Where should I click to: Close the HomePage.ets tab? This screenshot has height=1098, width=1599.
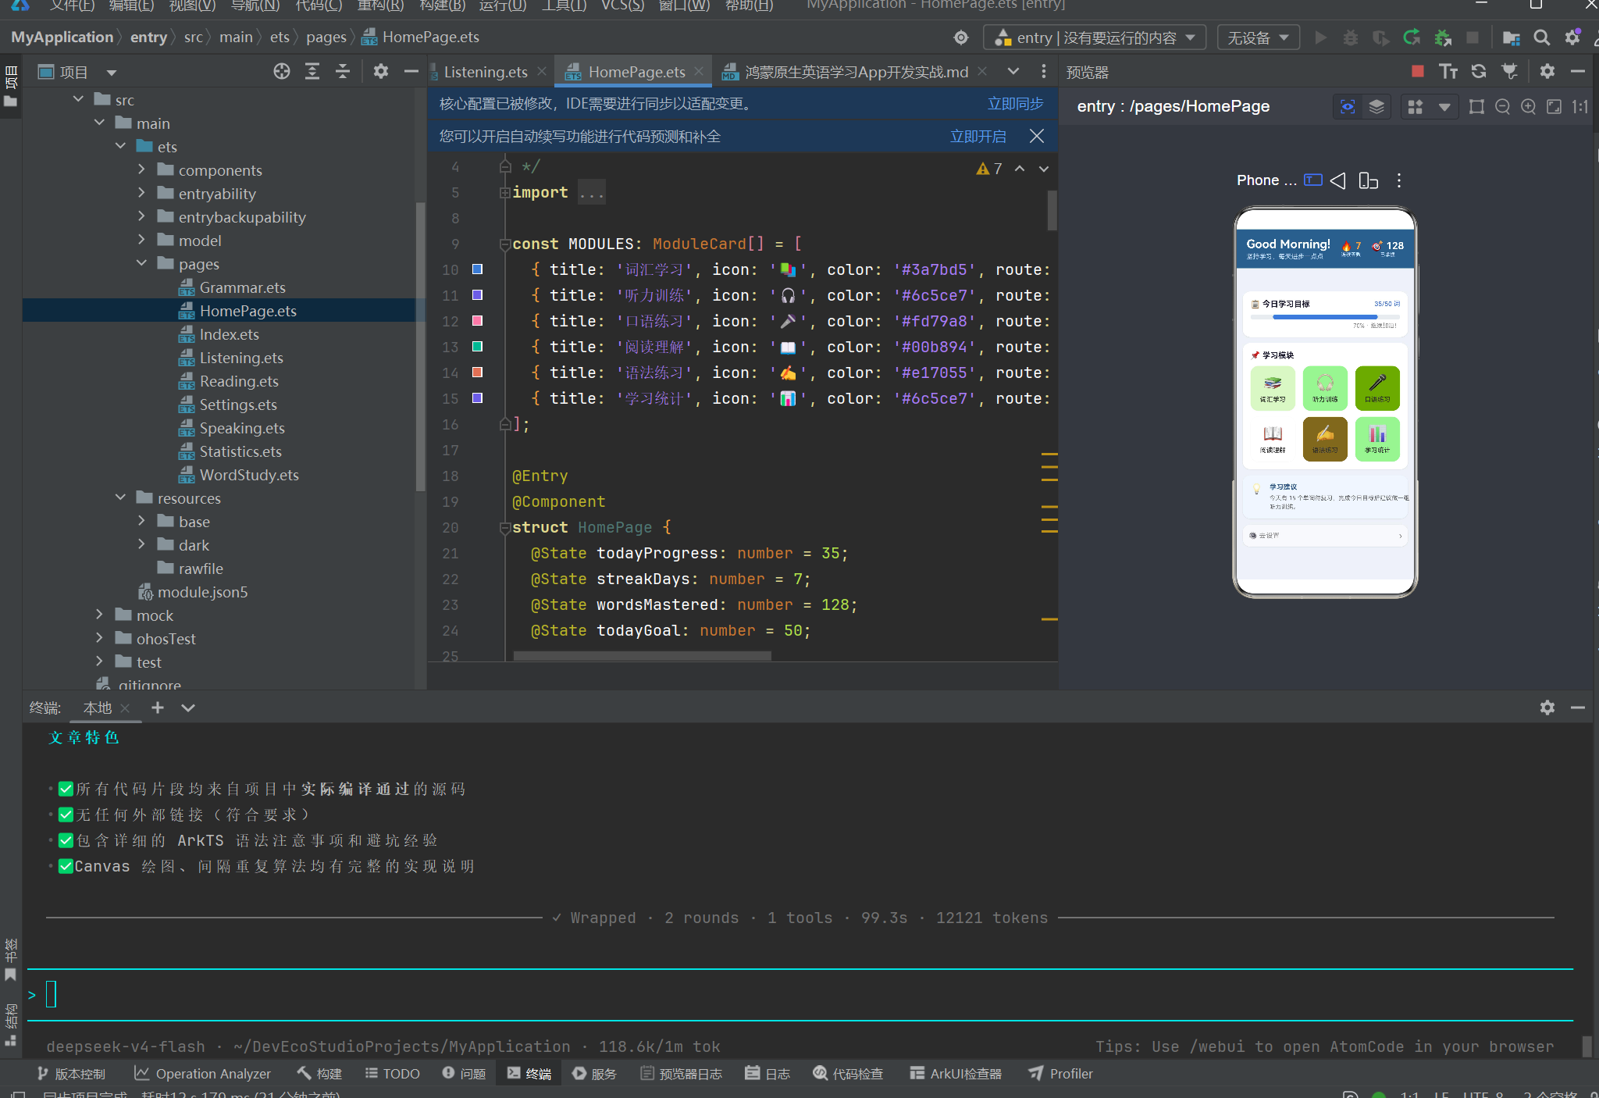pyautogui.click(x=699, y=71)
